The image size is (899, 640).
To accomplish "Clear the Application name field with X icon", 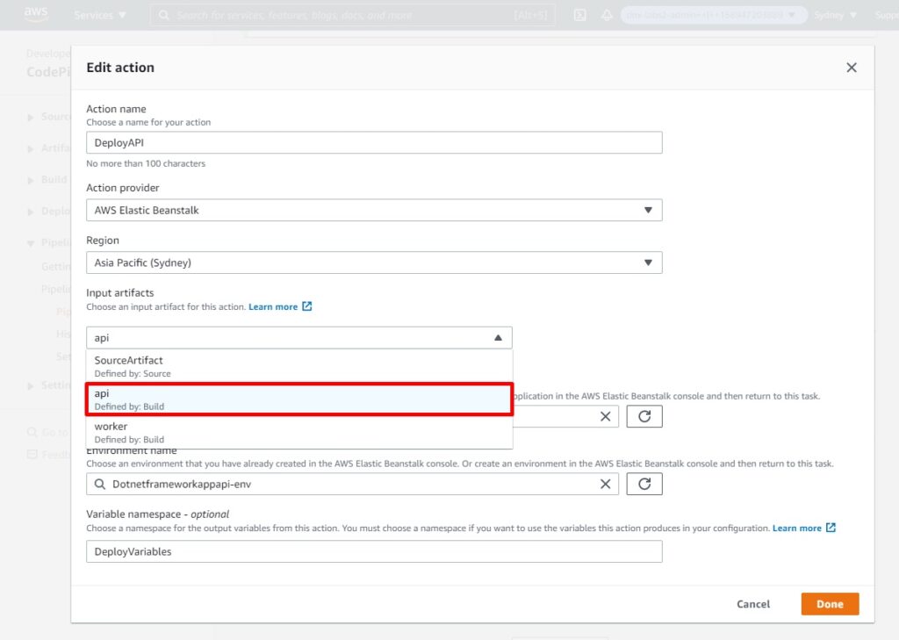I will point(606,416).
